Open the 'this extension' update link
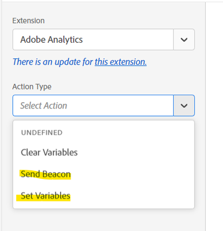223x231 pixels. (121, 62)
